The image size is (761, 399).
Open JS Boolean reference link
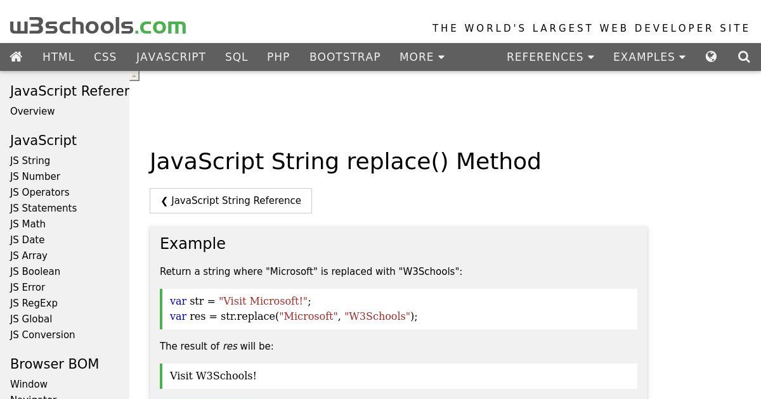tap(35, 272)
